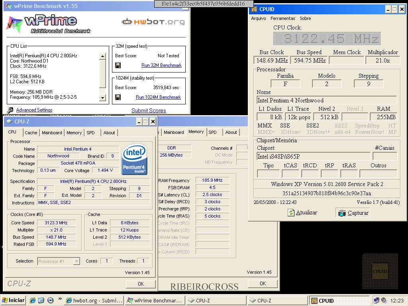Open the Advanced Settings link

pyautogui.click(x=34, y=110)
